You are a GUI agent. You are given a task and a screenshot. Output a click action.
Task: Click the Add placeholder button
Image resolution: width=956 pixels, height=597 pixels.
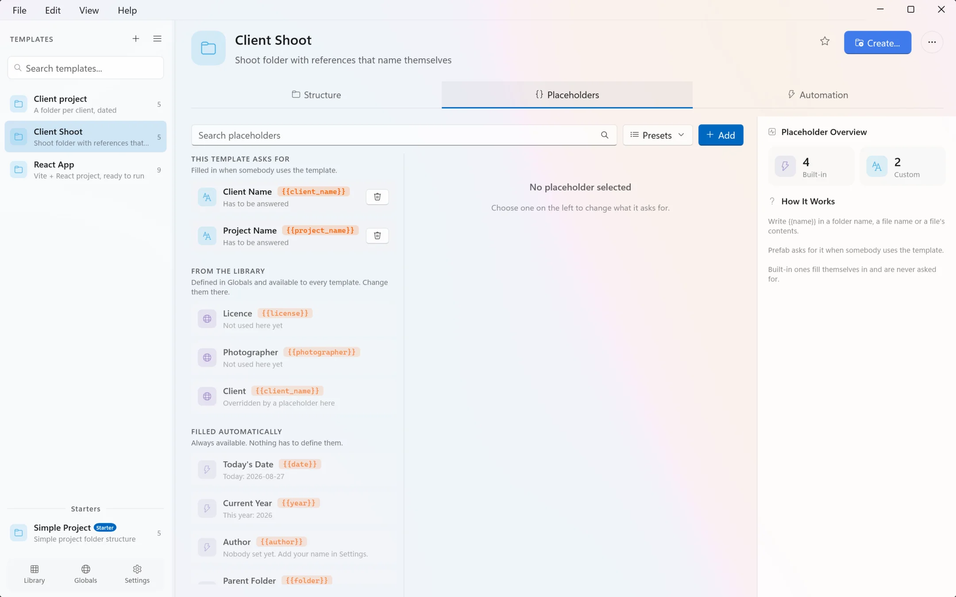(x=721, y=135)
